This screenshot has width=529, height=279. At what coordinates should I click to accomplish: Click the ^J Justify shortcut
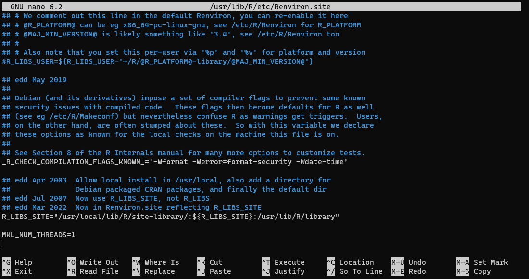click(283, 271)
